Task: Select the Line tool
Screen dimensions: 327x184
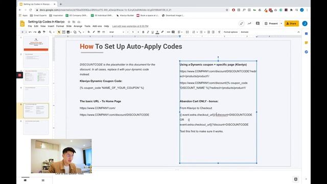Action: pos(80,32)
